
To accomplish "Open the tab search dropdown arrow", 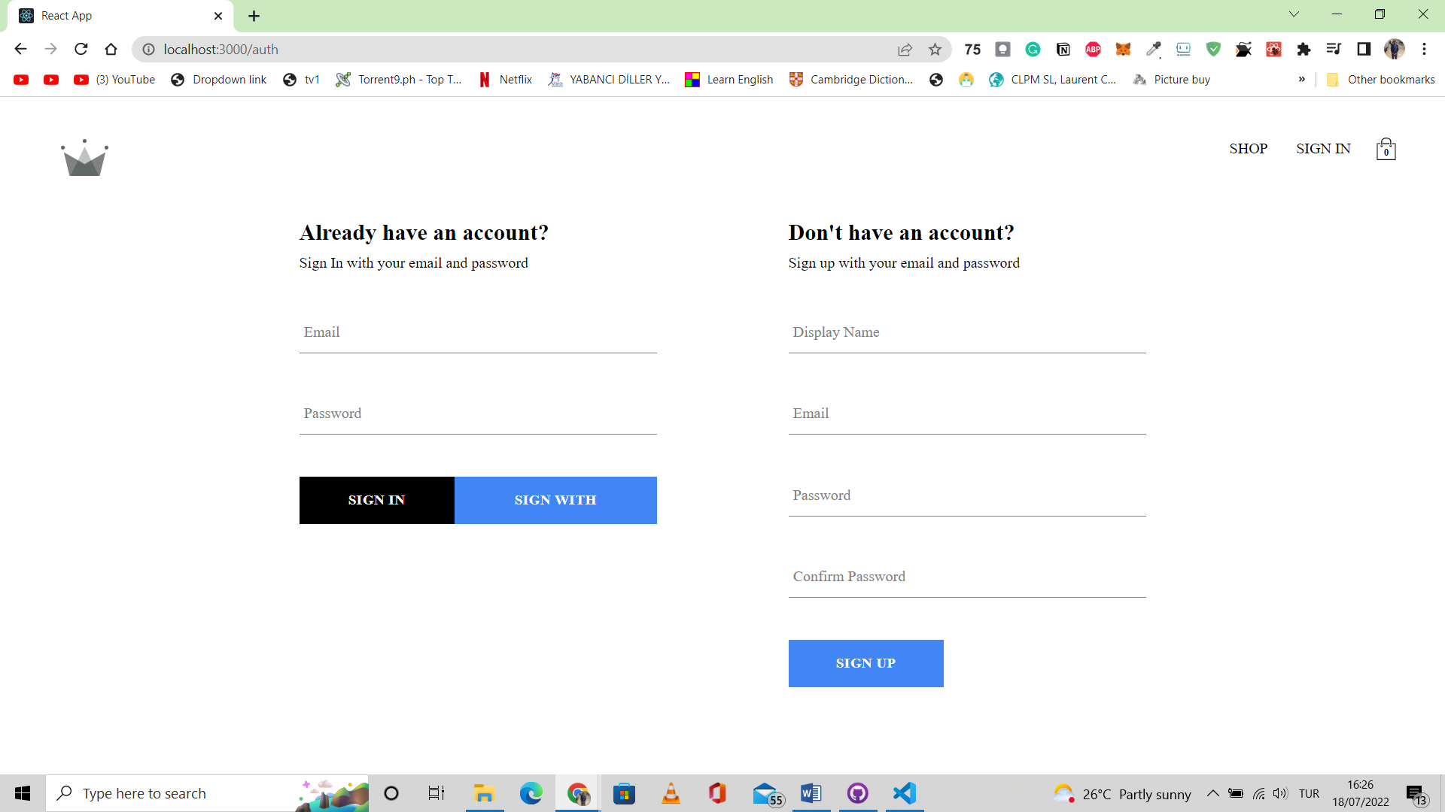I will [1294, 14].
